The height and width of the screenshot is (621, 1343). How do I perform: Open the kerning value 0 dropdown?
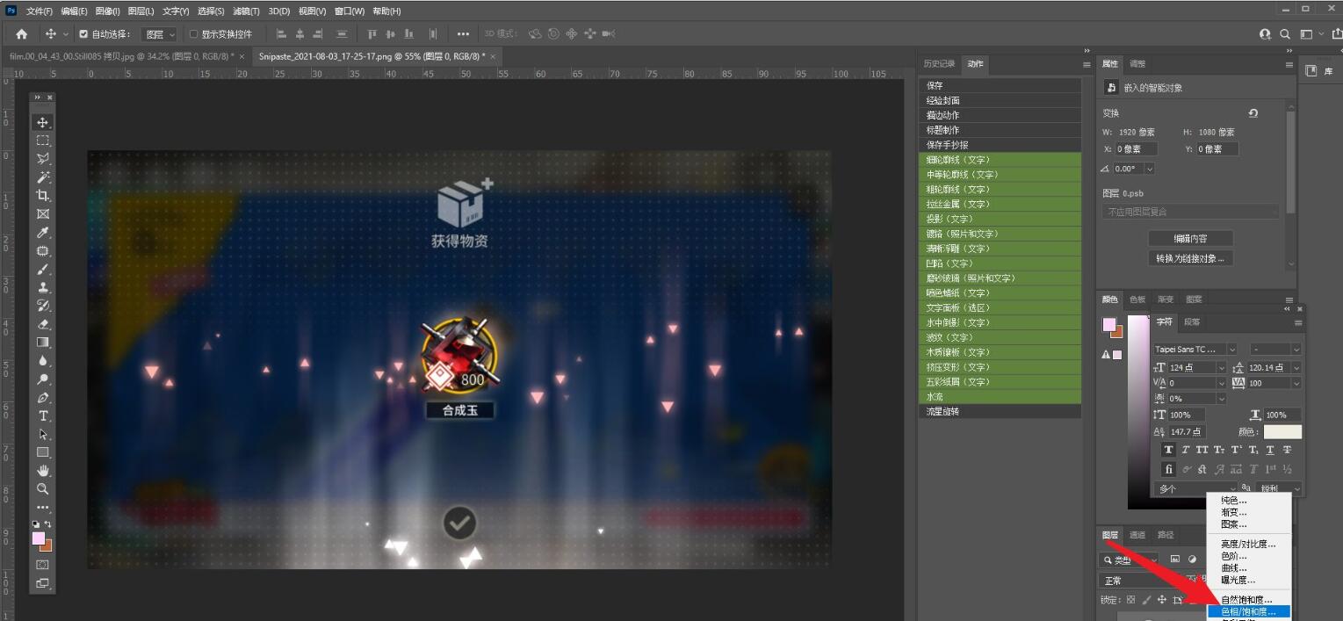click(1221, 383)
